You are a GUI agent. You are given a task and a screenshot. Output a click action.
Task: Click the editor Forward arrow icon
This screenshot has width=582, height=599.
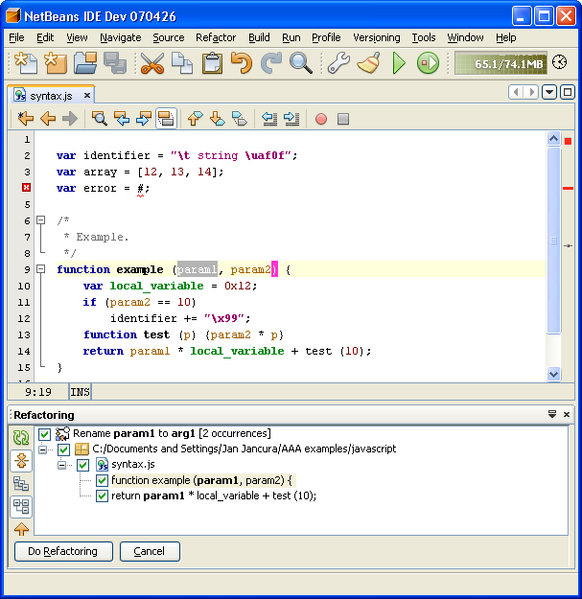coord(70,119)
